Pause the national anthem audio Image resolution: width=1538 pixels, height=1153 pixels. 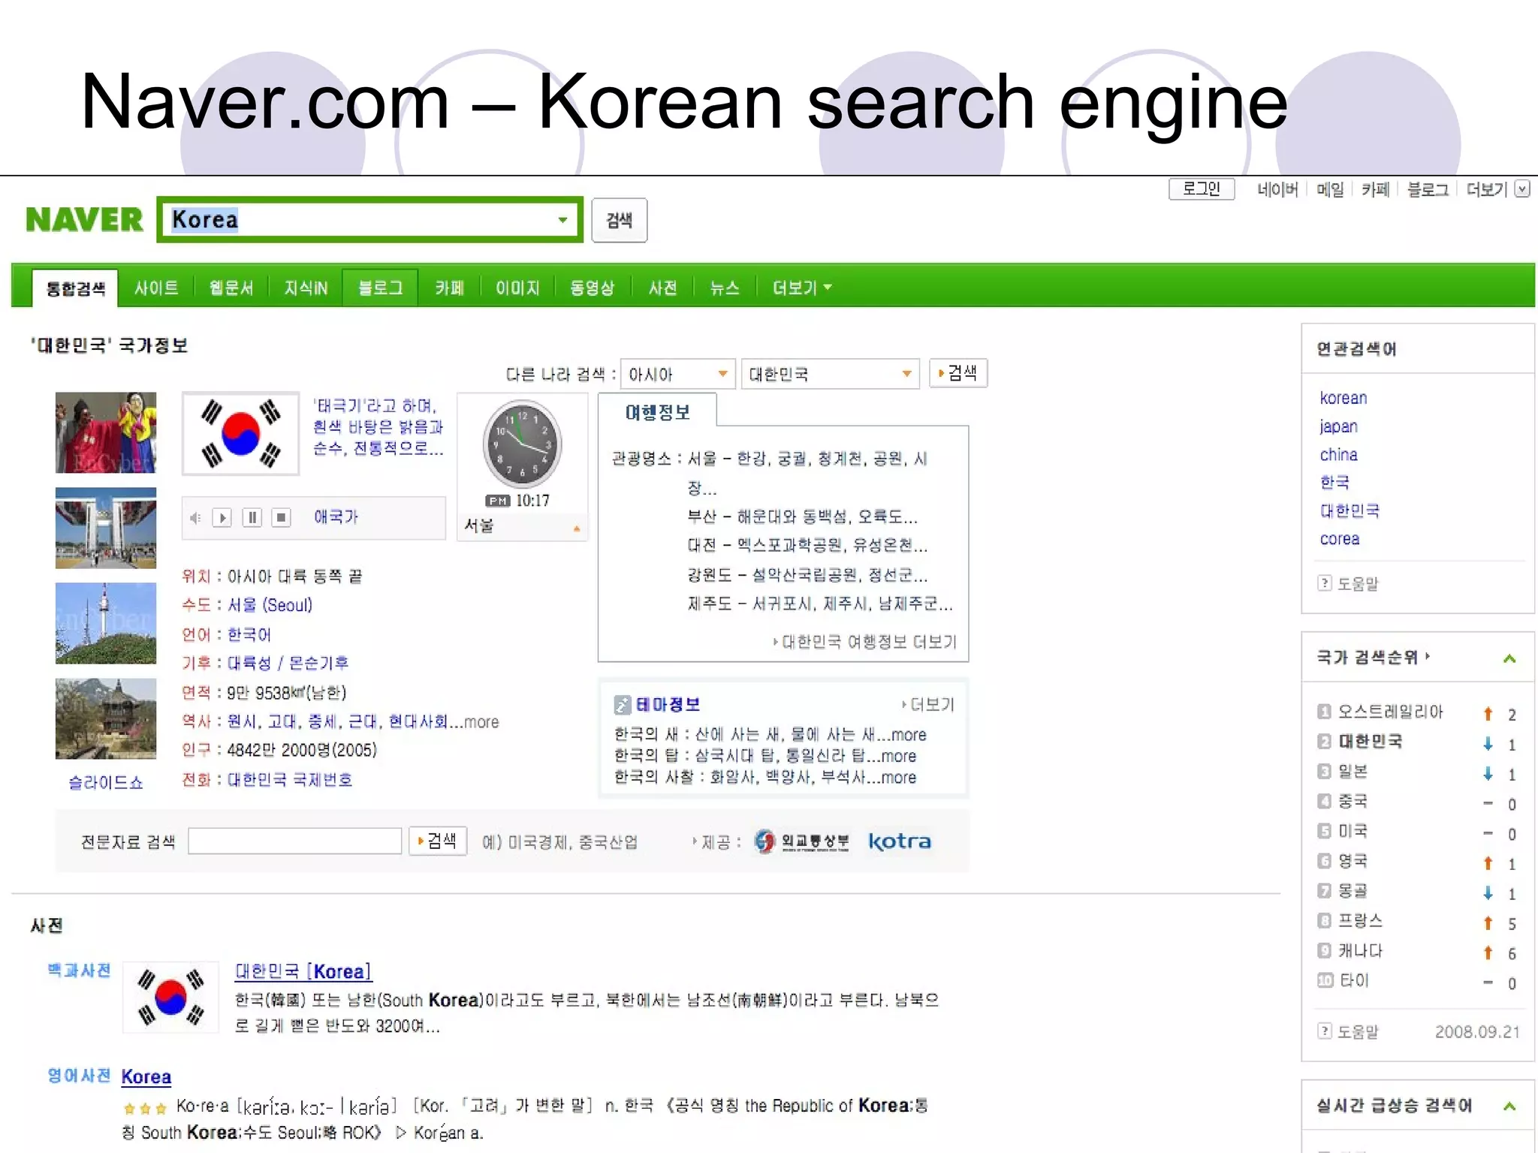tap(252, 517)
